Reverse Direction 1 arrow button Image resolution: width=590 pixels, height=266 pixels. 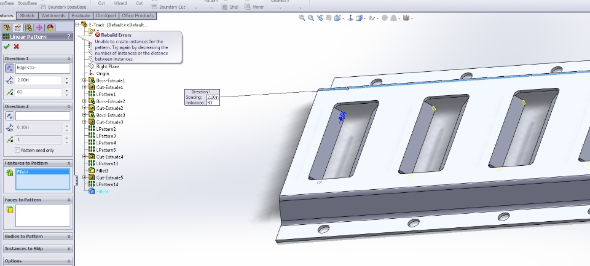(9, 68)
